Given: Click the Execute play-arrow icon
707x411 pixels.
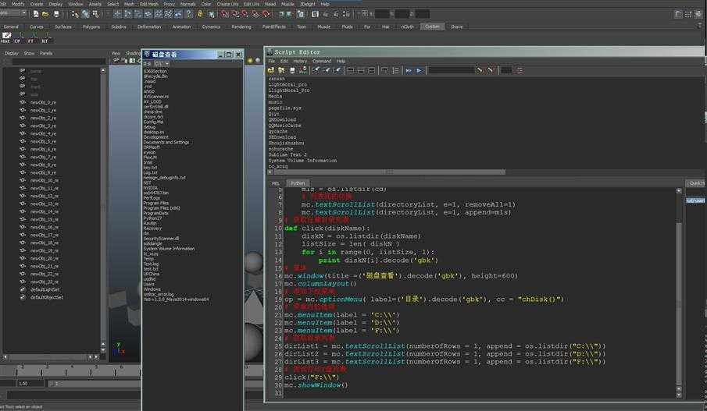Looking at the screenshot, I should 420,70.
